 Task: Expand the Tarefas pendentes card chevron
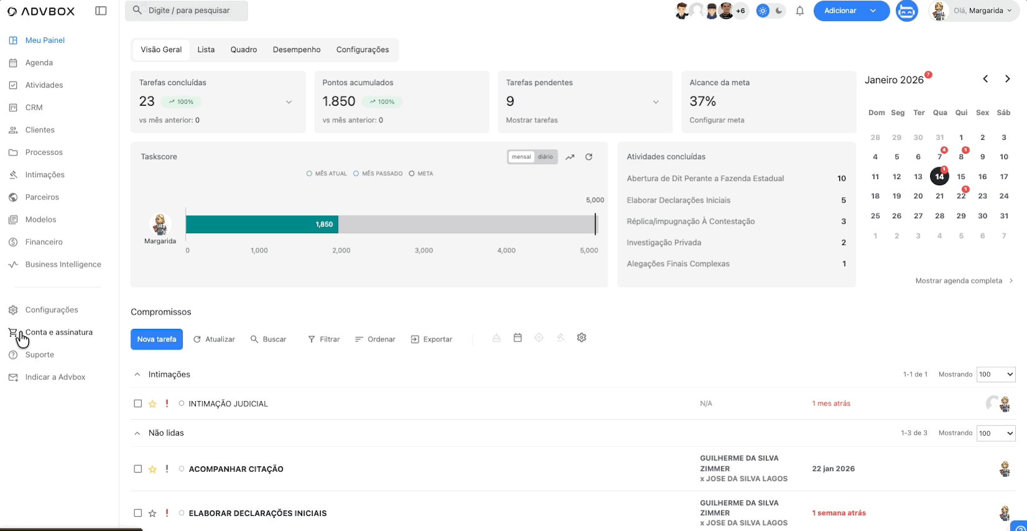click(655, 102)
